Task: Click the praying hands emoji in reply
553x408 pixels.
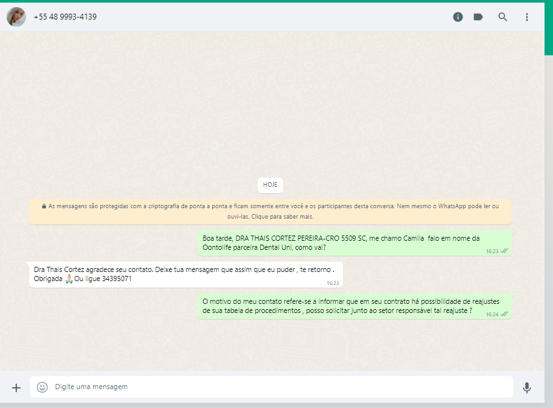Action: point(69,279)
